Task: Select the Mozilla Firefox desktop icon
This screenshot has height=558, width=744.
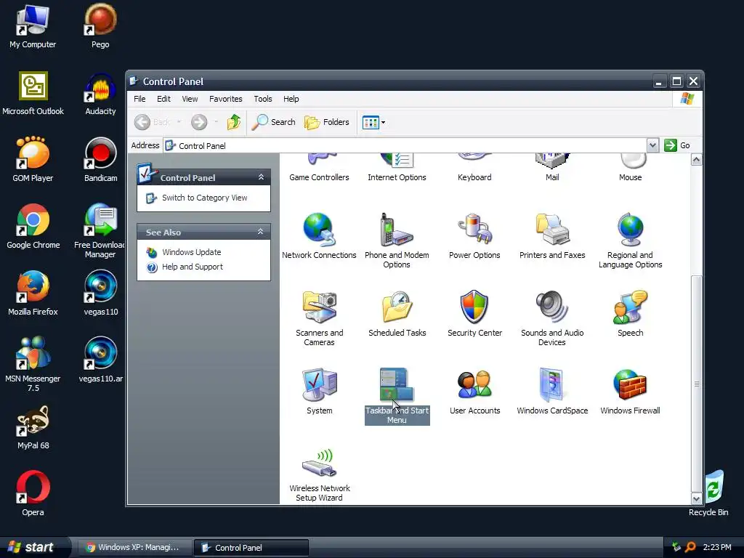Action: [33, 294]
